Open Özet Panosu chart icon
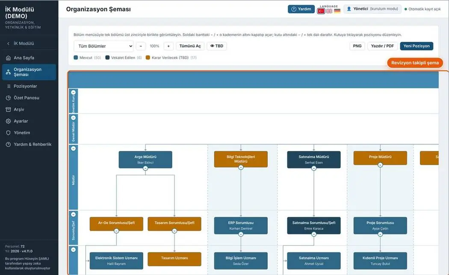449x275 pixels. pyautogui.click(x=8, y=98)
